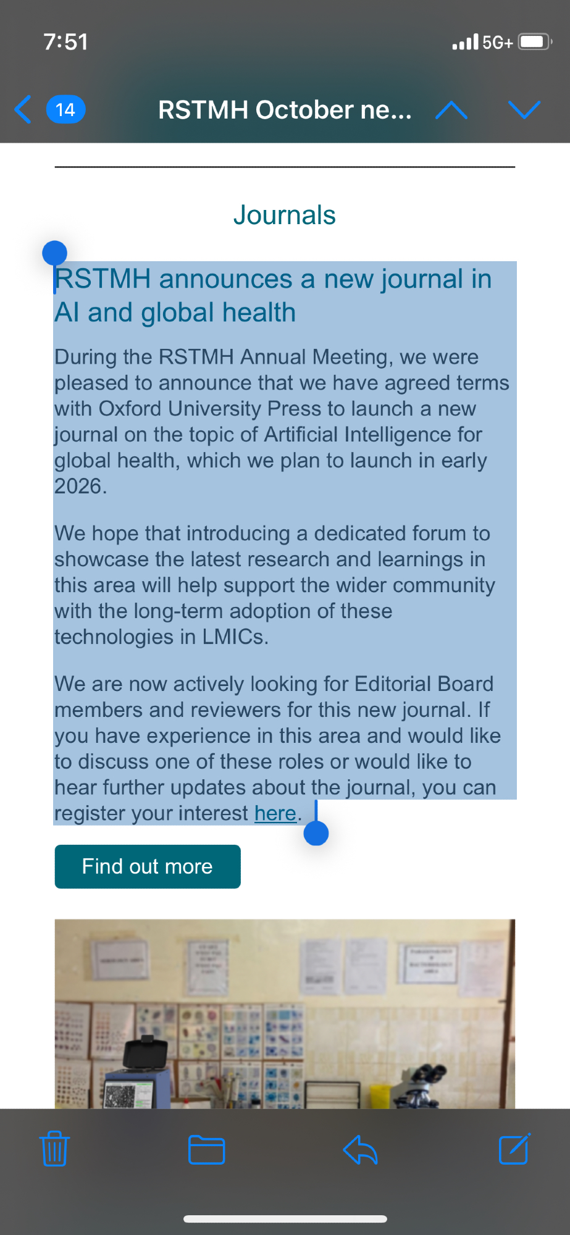Go to previous message with up chevron
The height and width of the screenshot is (1235, 570).
pos(451,110)
